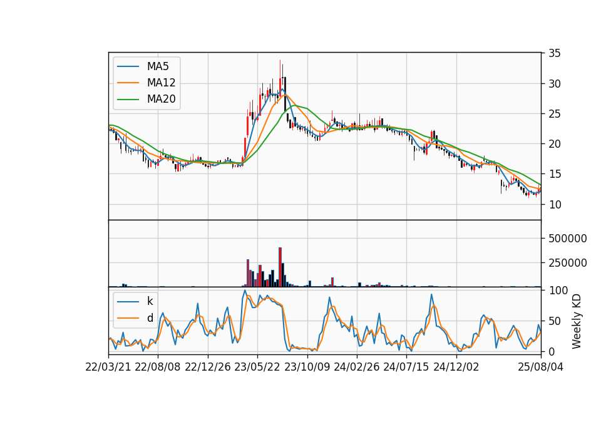Click the orange d legend line sample
The width and height of the screenshot is (601, 432).
pos(128,318)
